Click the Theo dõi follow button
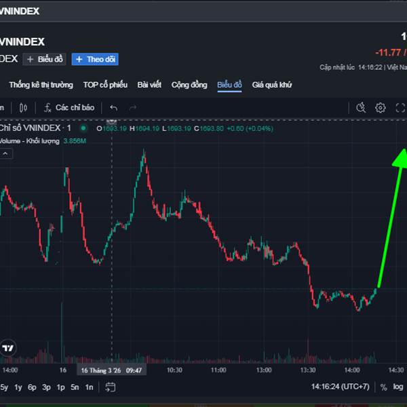This screenshot has width=407, height=407. point(95,59)
